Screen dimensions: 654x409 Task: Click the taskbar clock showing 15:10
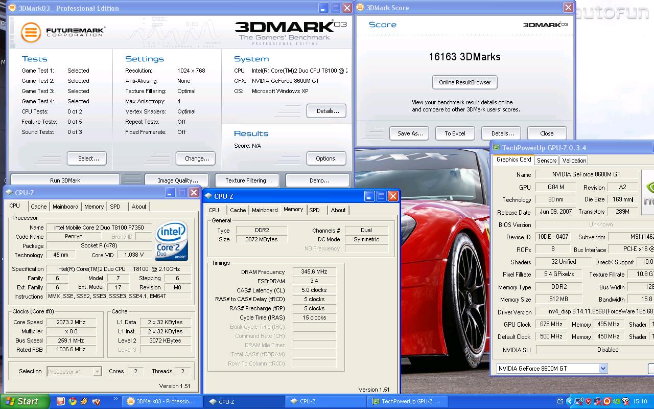point(640,402)
